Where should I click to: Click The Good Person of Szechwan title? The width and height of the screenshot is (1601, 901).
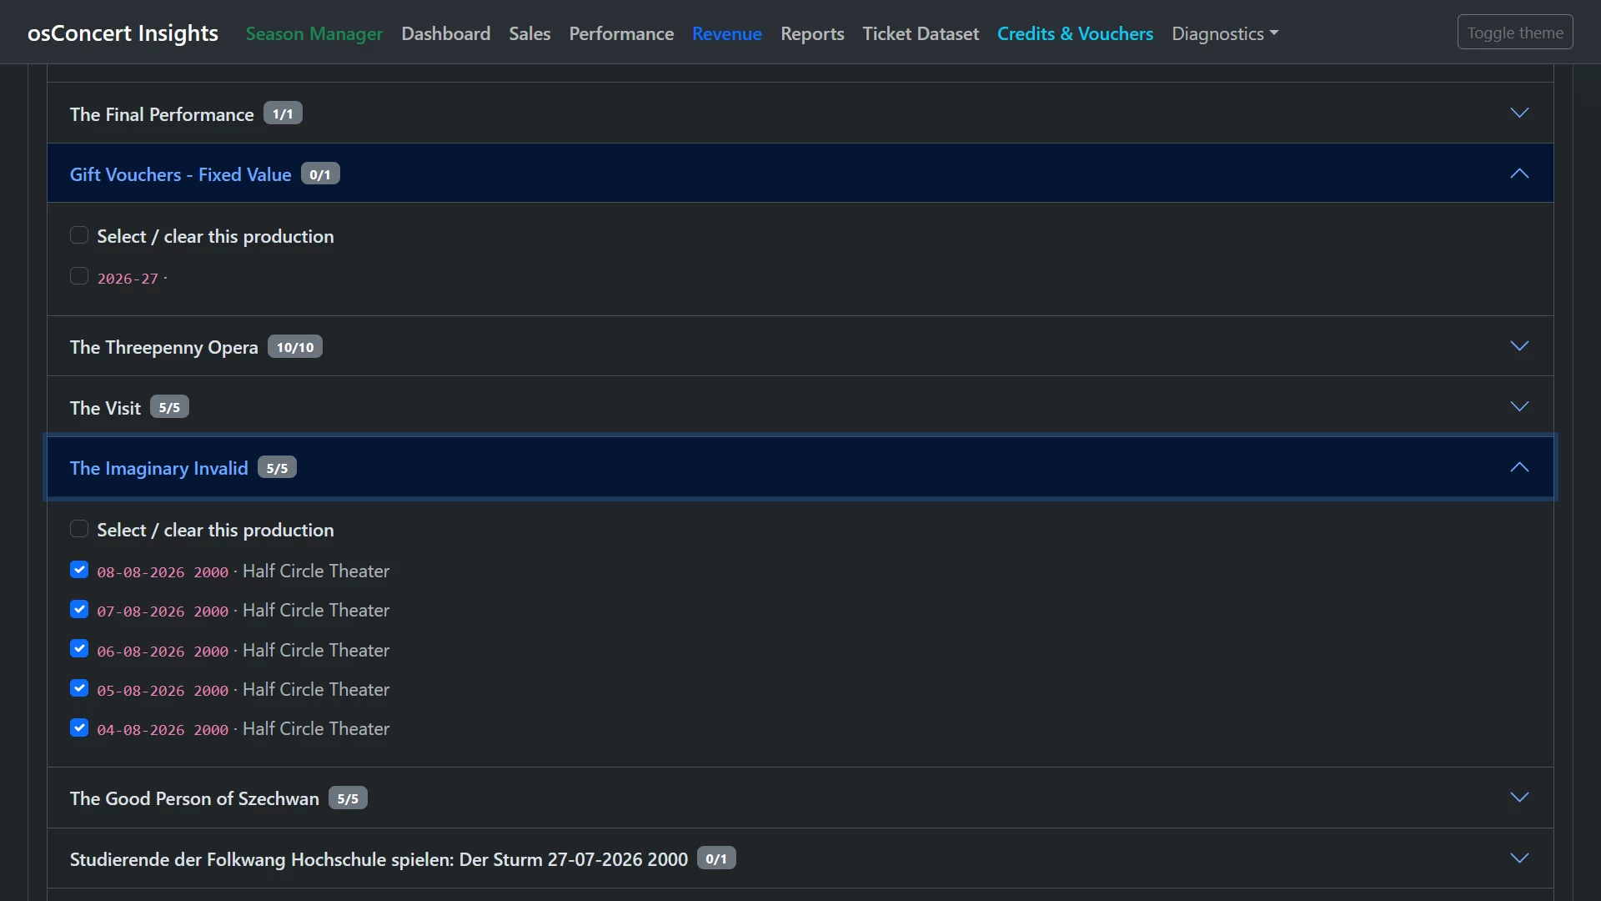pos(194,798)
